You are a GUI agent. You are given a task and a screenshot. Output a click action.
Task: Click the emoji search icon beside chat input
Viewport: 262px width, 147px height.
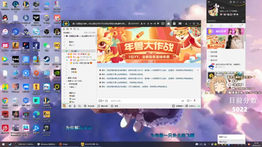tap(107, 101)
